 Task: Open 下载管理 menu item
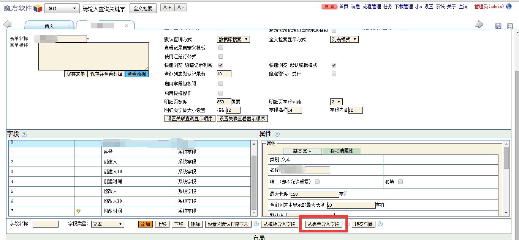[404, 7]
